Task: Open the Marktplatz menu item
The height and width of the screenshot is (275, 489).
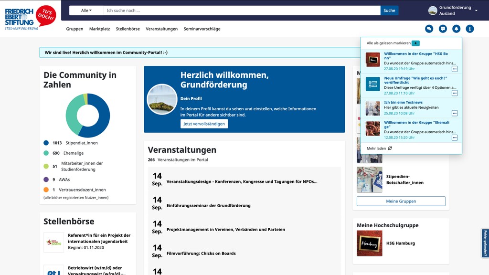Action: point(99,29)
